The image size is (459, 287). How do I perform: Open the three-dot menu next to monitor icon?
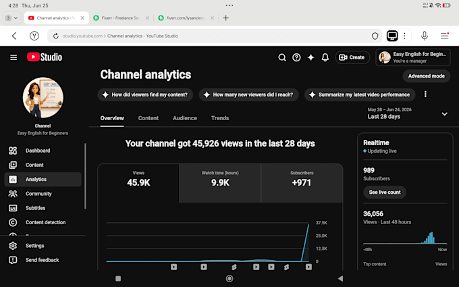pyautogui.click(x=404, y=36)
